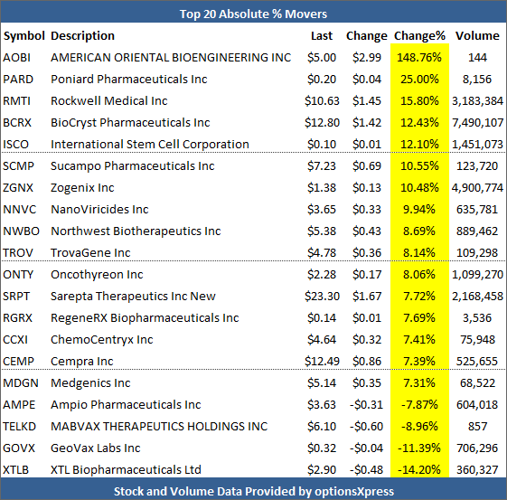The width and height of the screenshot is (507, 500).
Task: Click the 148.76% change cell
Action: coord(419,57)
